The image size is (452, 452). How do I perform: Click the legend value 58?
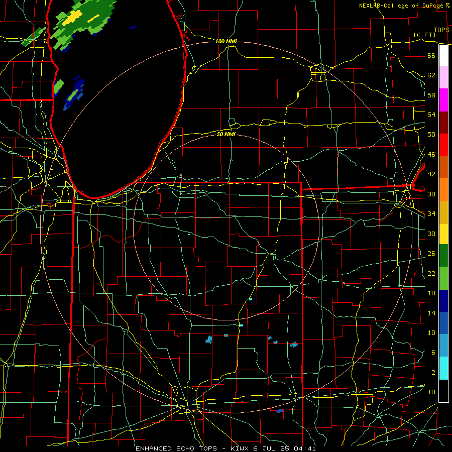[x=431, y=95]
